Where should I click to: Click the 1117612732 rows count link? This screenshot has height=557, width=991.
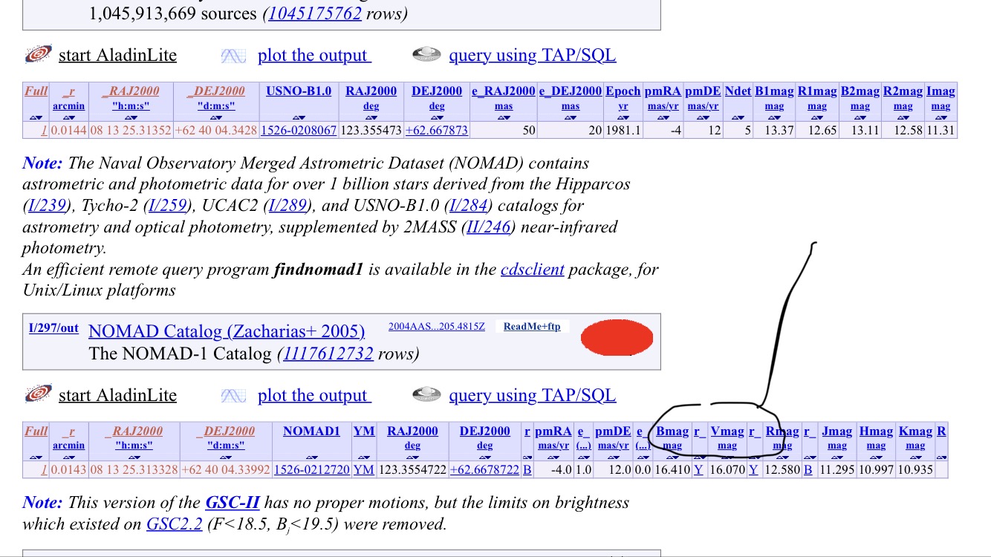327,354
